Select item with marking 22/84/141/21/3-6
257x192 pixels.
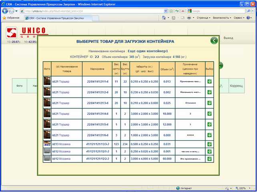[209, 103]
